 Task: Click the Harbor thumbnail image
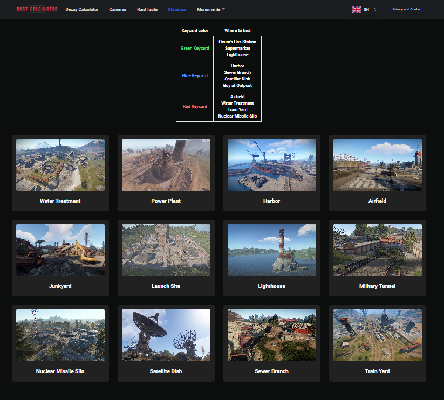[272, 165]
